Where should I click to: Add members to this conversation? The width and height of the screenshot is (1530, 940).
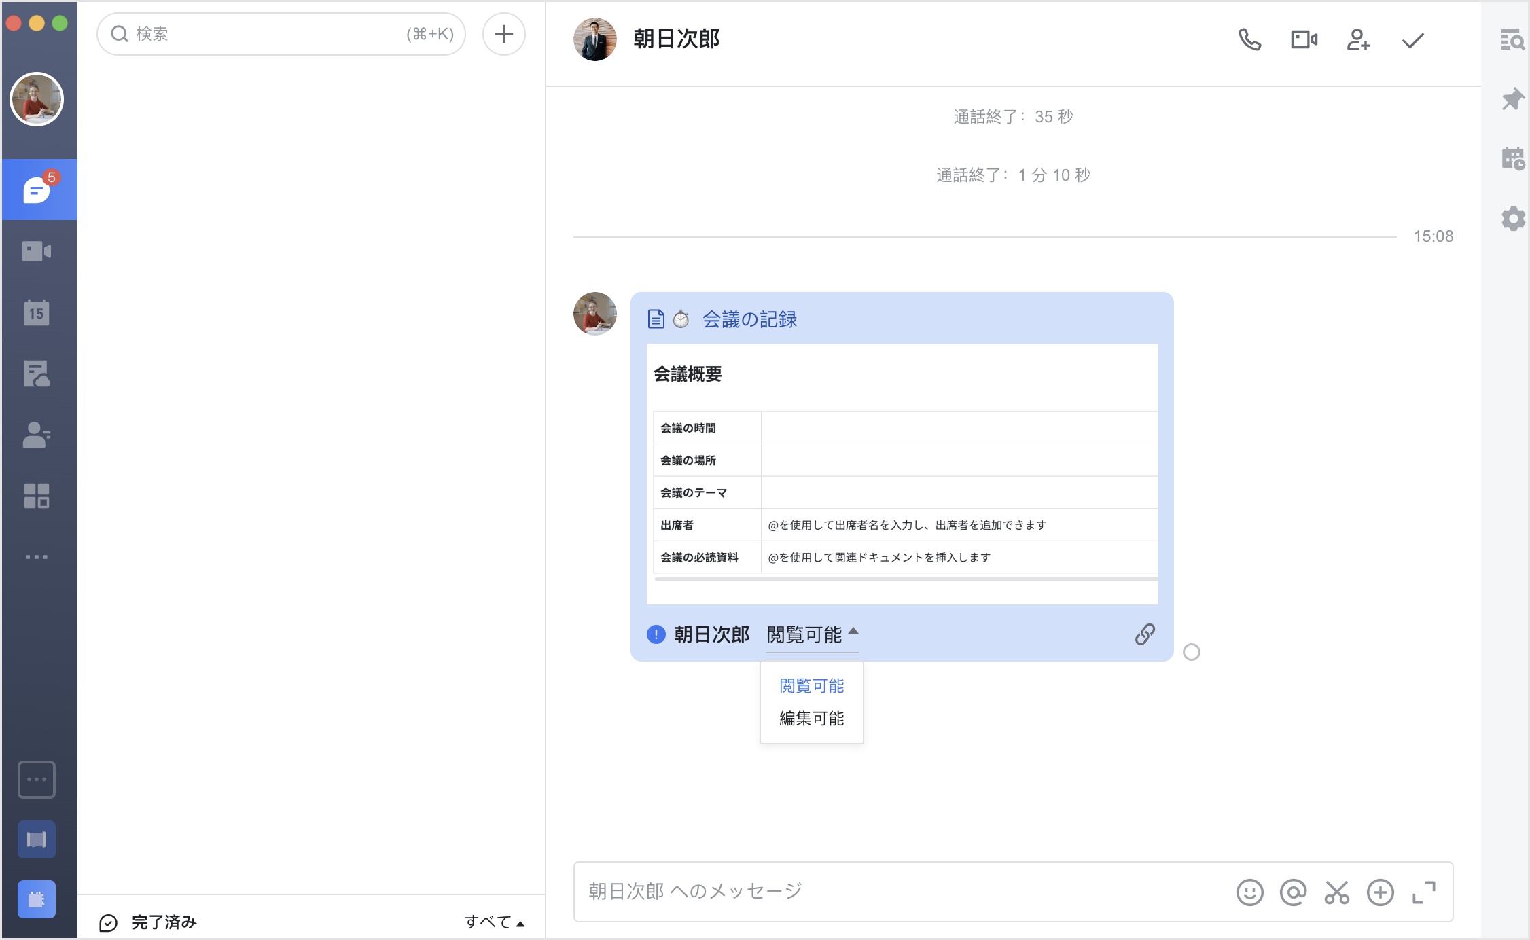click(1357, 40)
